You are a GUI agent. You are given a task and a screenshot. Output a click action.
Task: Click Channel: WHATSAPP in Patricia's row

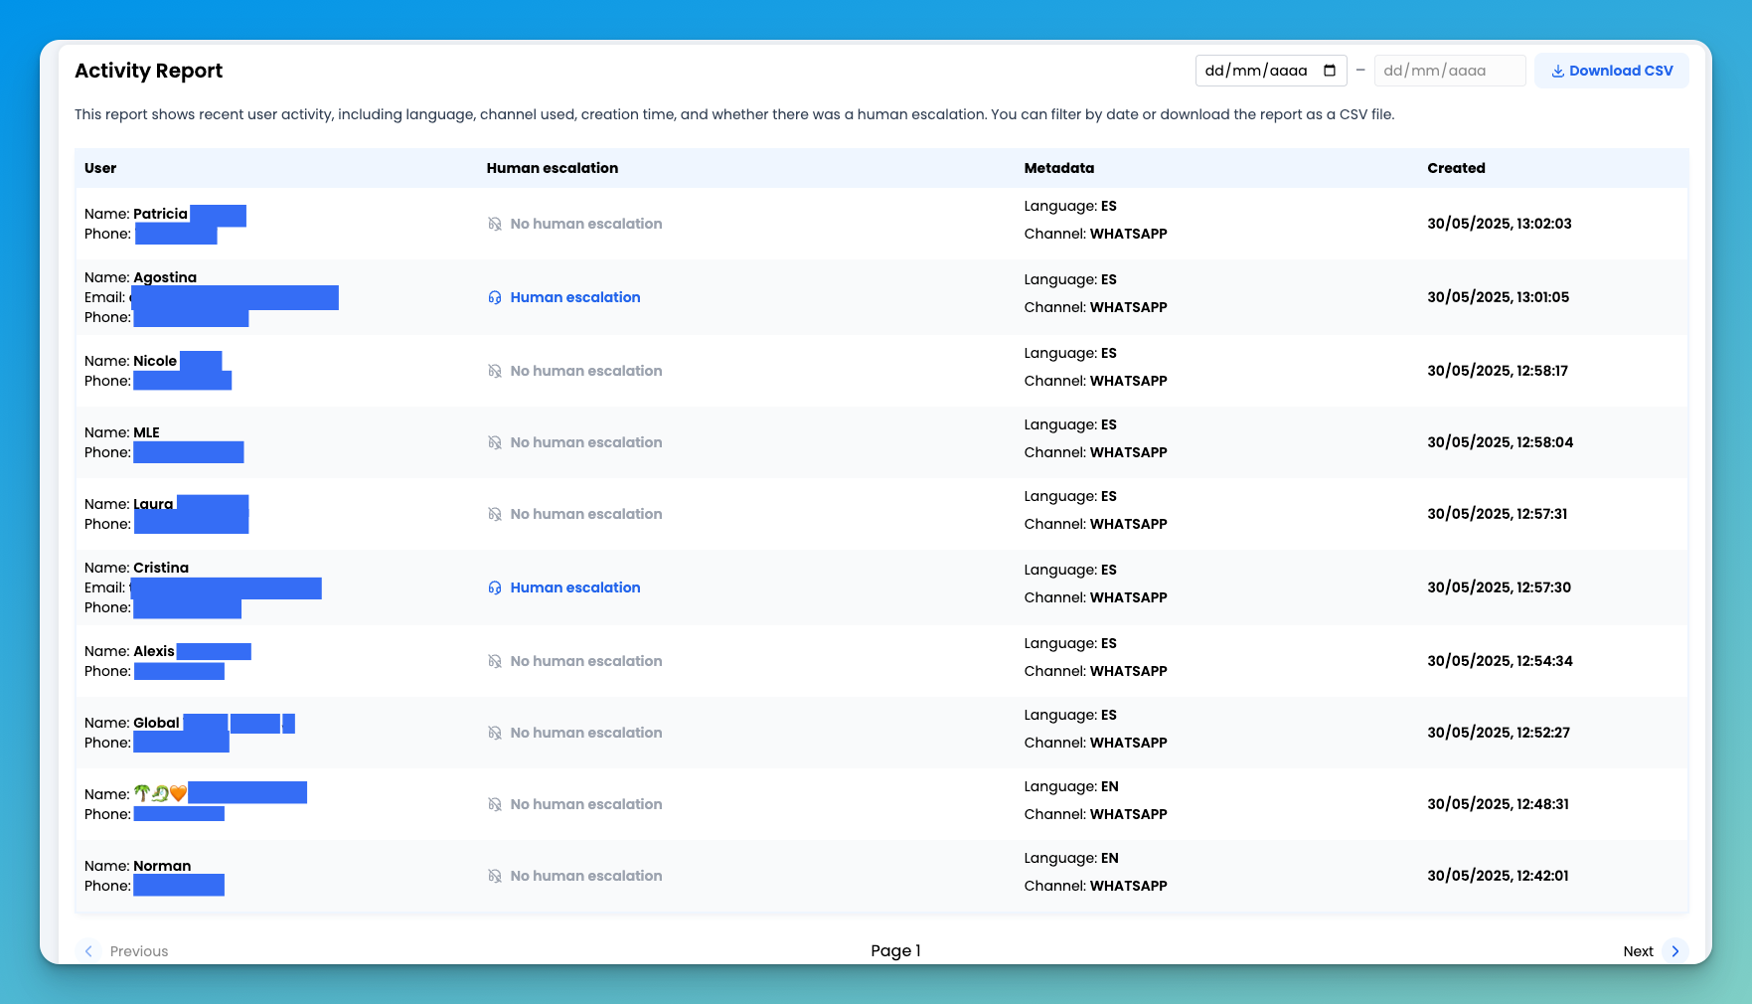(1096, 234)
